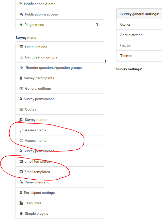The image size is (162, 219).
Task: Click the file icon beside Resources
Action: (x=21, y=203)
